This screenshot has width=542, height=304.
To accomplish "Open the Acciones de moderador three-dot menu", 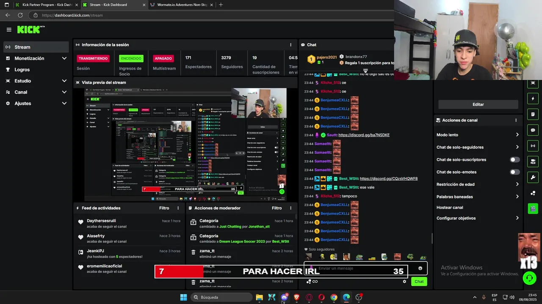I will [x=290, y=208].
